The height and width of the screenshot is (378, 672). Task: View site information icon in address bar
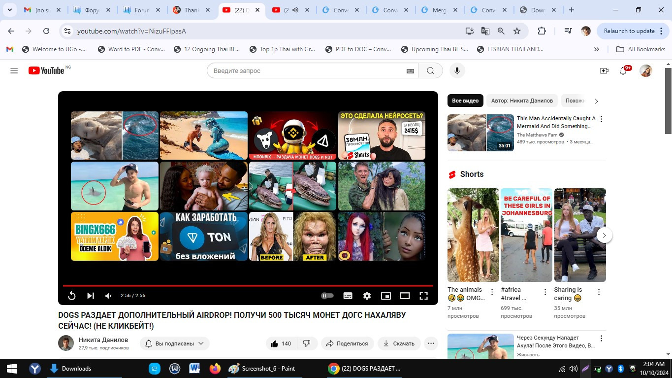[x=67, y=31]
